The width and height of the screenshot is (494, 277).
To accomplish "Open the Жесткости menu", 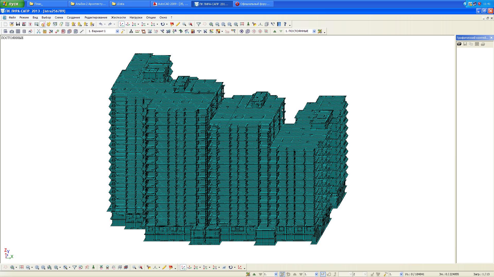I will pos(118,17).
